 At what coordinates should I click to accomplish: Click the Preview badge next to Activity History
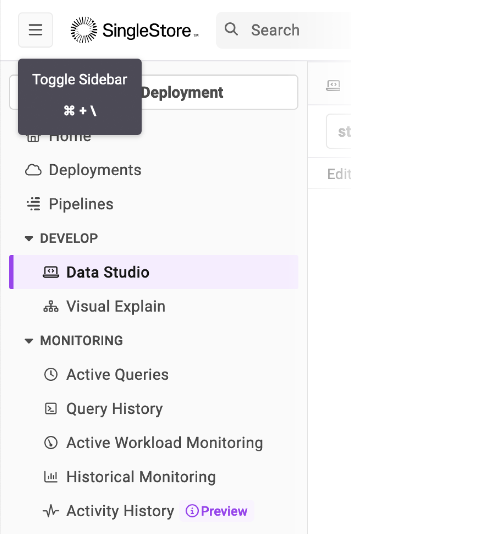pos(217,511)
